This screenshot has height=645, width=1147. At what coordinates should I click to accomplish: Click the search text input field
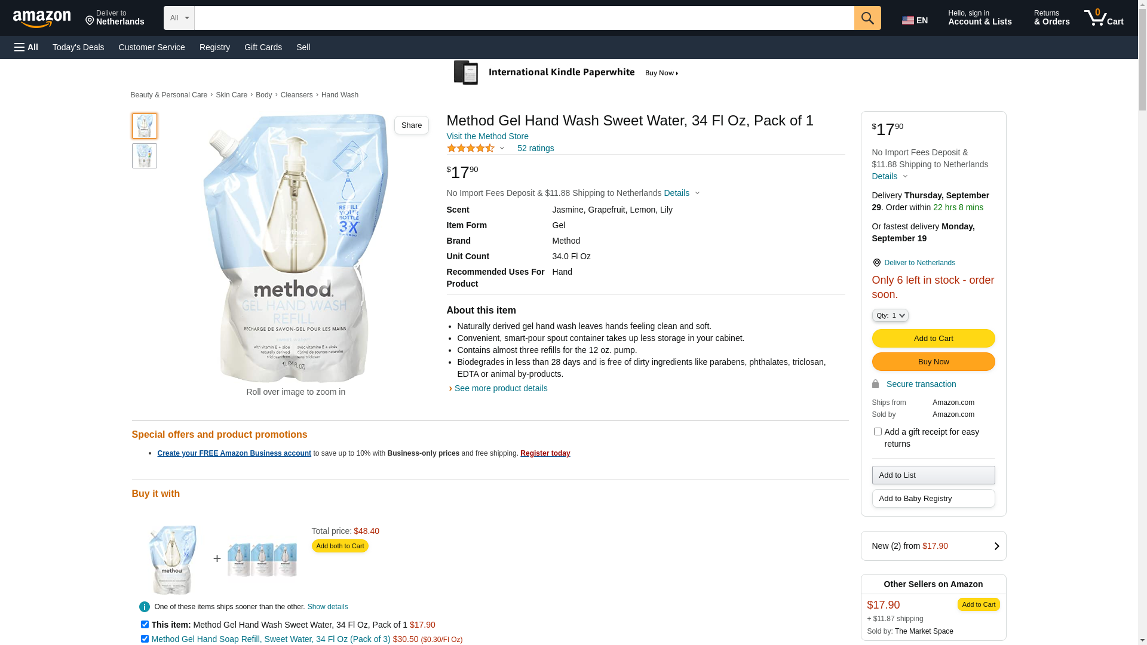coord(524,18)
